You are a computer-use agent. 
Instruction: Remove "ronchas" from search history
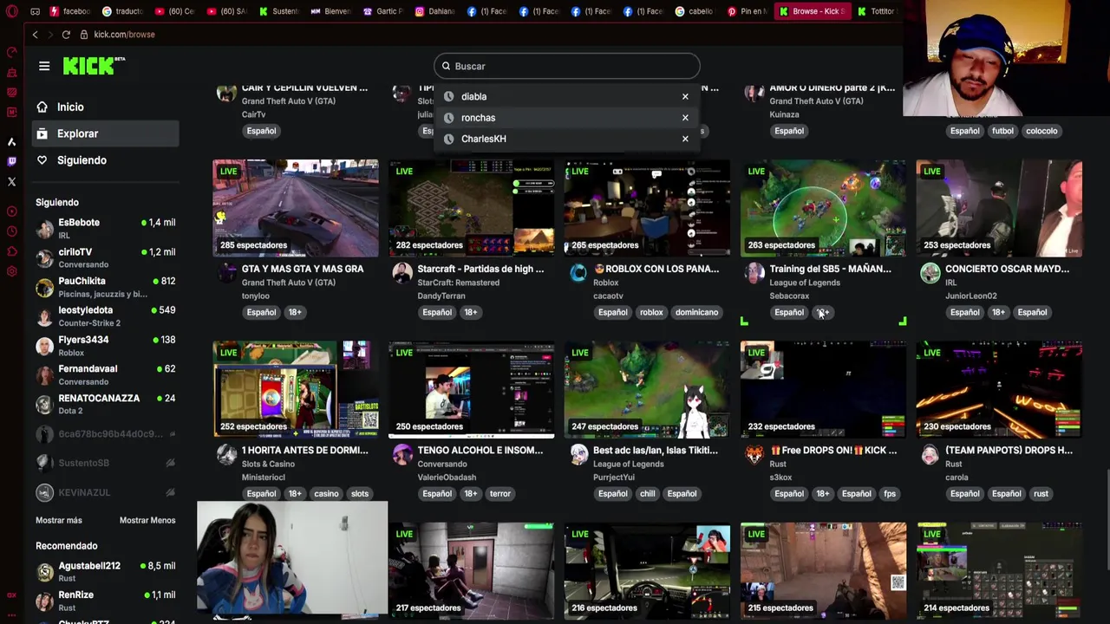(x=685, y=118)
